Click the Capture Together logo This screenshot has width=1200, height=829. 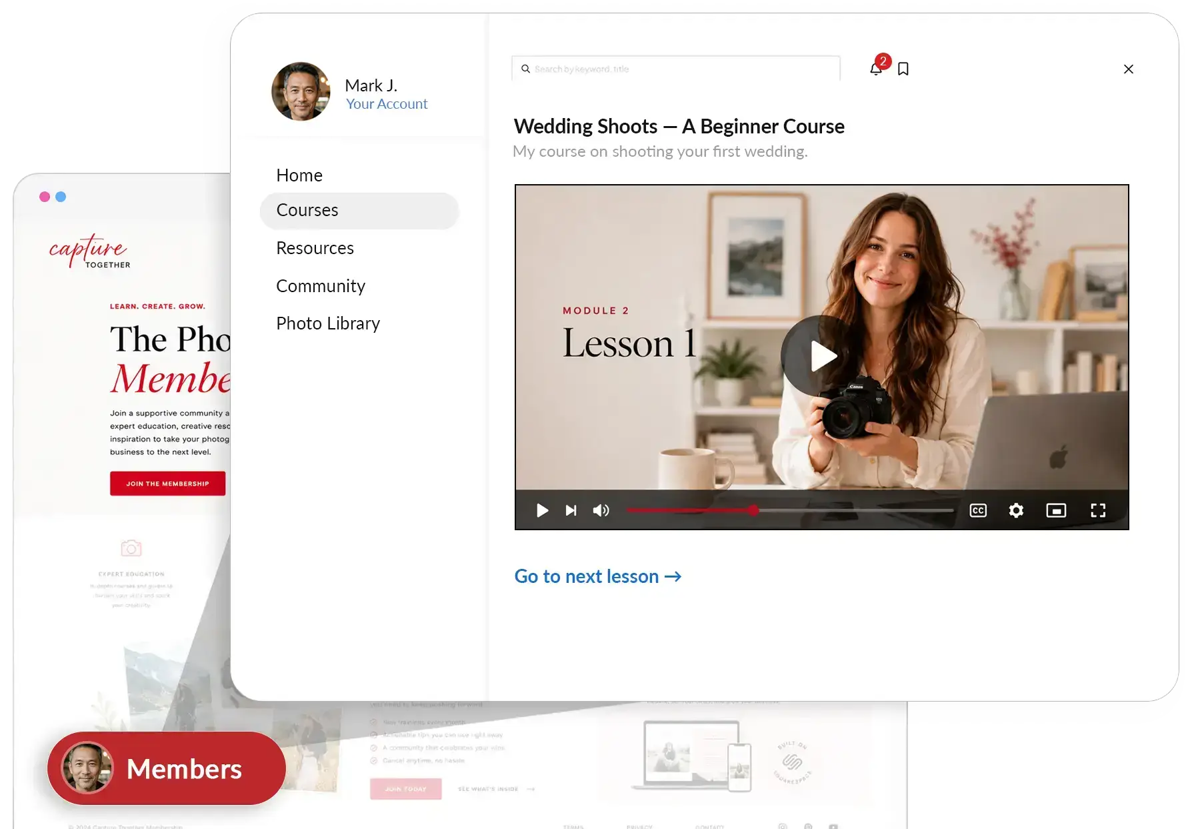tap(89, 251)
